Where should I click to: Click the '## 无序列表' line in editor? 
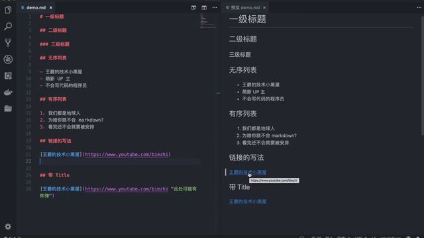coord(53,58)
